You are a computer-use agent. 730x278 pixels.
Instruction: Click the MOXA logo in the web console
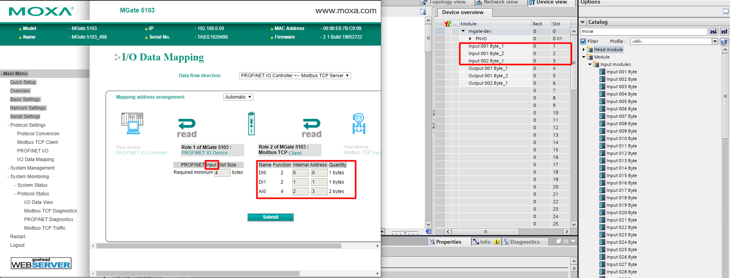click(x=41, y=11)
